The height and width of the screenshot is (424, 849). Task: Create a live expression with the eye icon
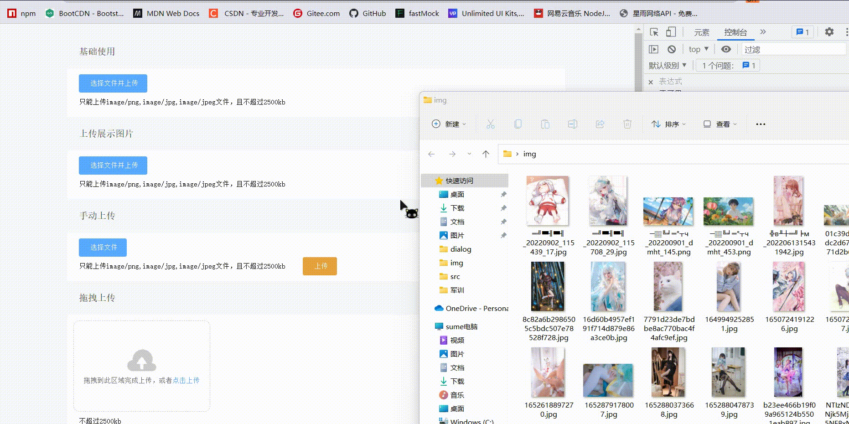pos(726,49)
